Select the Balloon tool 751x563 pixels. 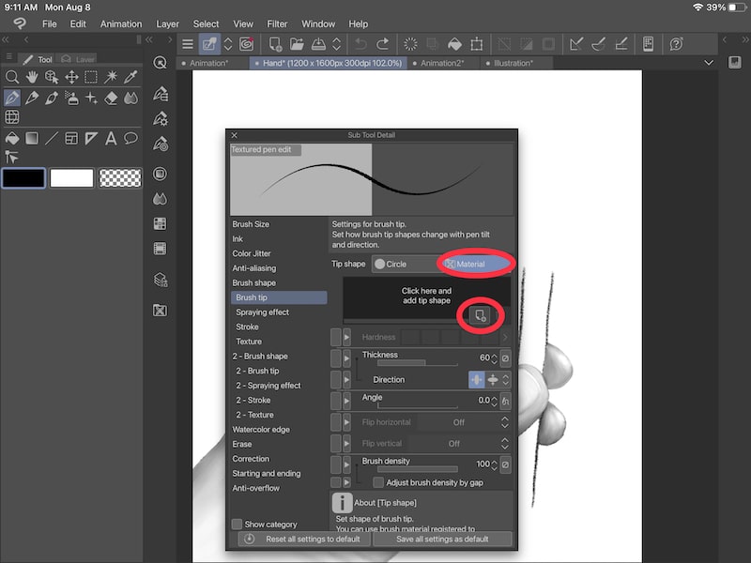coord(130,138)
